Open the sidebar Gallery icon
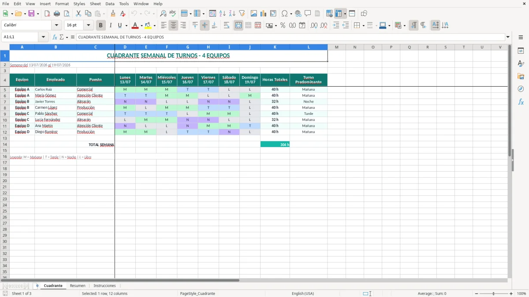 pyautogui.click(x=521, y=76)
